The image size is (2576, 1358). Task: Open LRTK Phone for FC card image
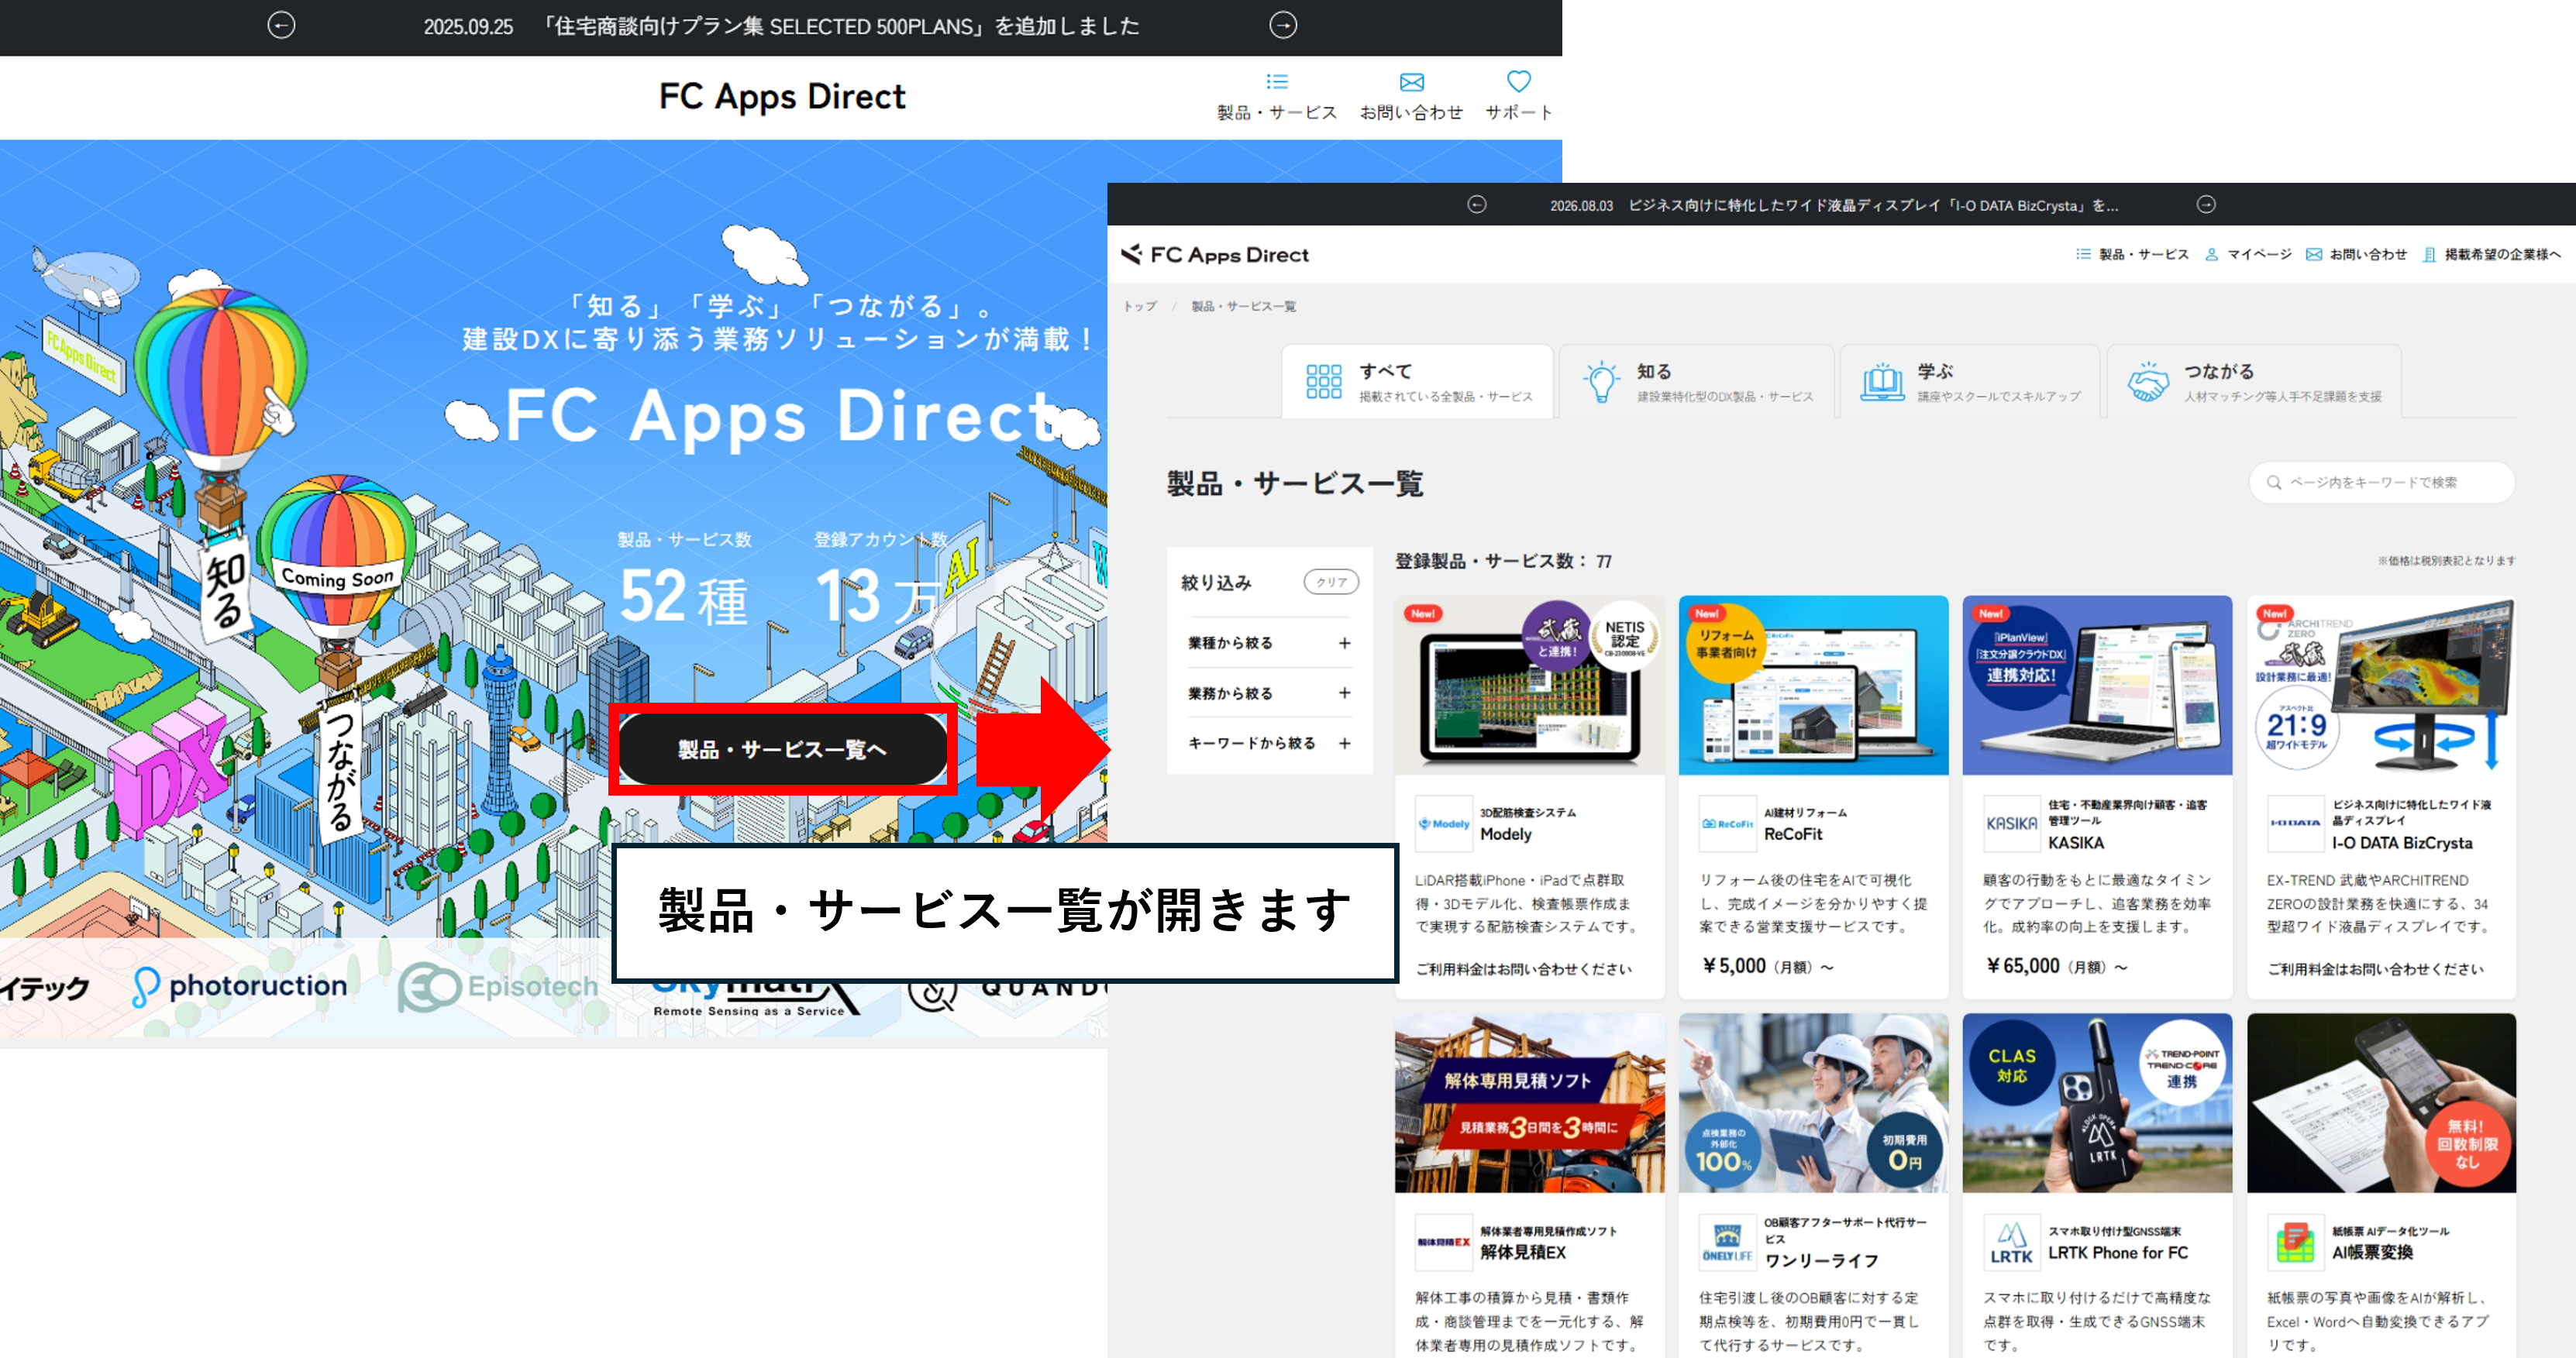pyautogui.click(x=2097, y=1103)
